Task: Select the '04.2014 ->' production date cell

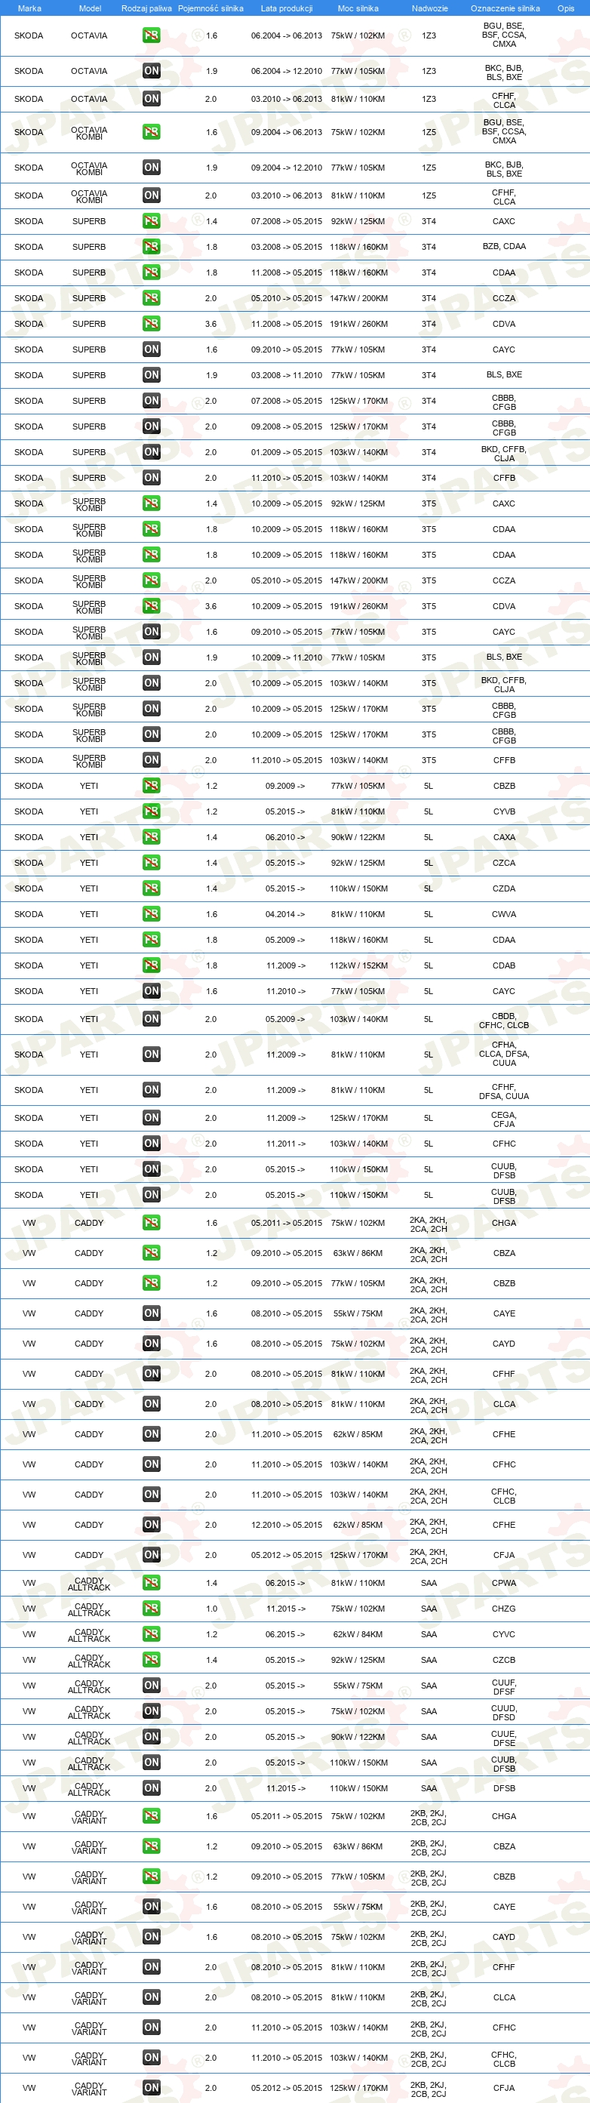Action: pyautogui.click(x=284, y=914)
